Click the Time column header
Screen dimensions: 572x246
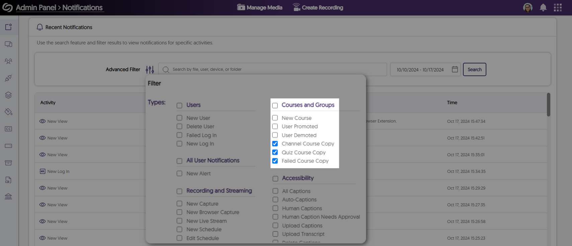pyautogui.click(x=452, y=102)
